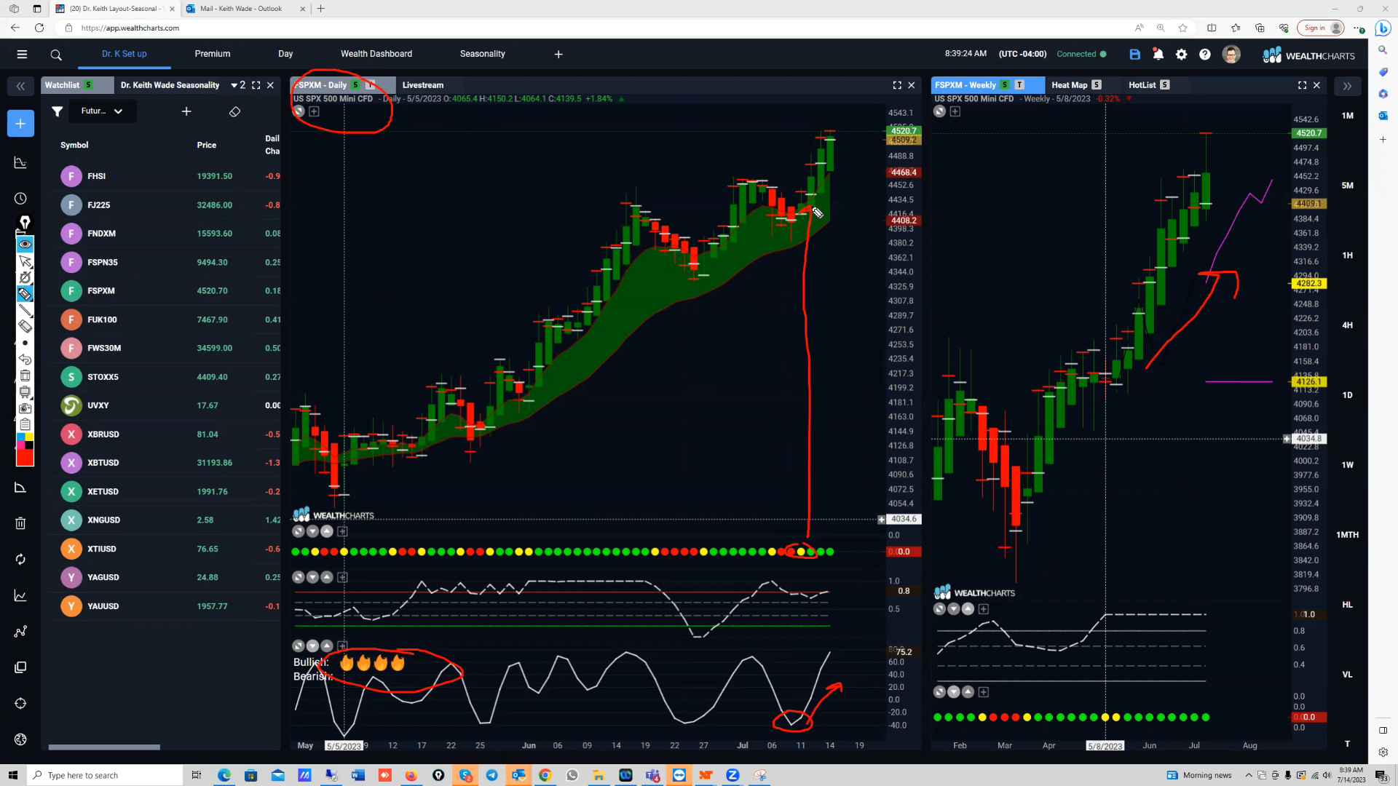
Task: Click the connected nodes icon in sidebar
Action: click(20, 631)
